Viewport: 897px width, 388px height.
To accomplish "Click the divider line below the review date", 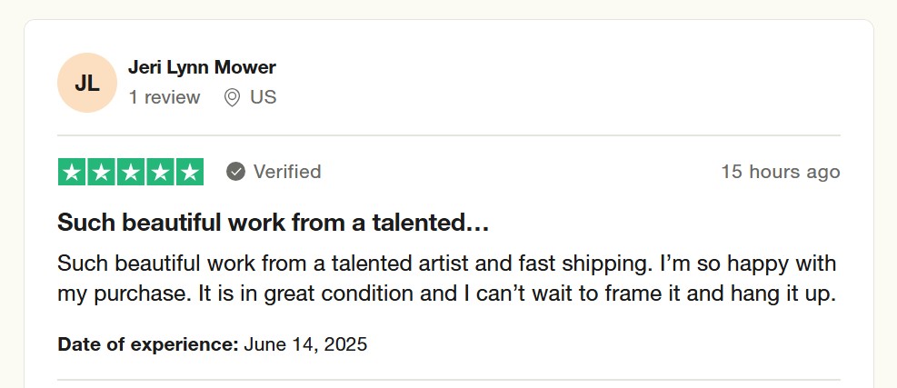I will pyautogui.click(x=449, y=380).
